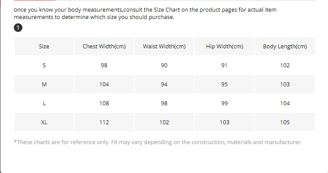
Task: Click body length value 105
Action: (285, 122)
